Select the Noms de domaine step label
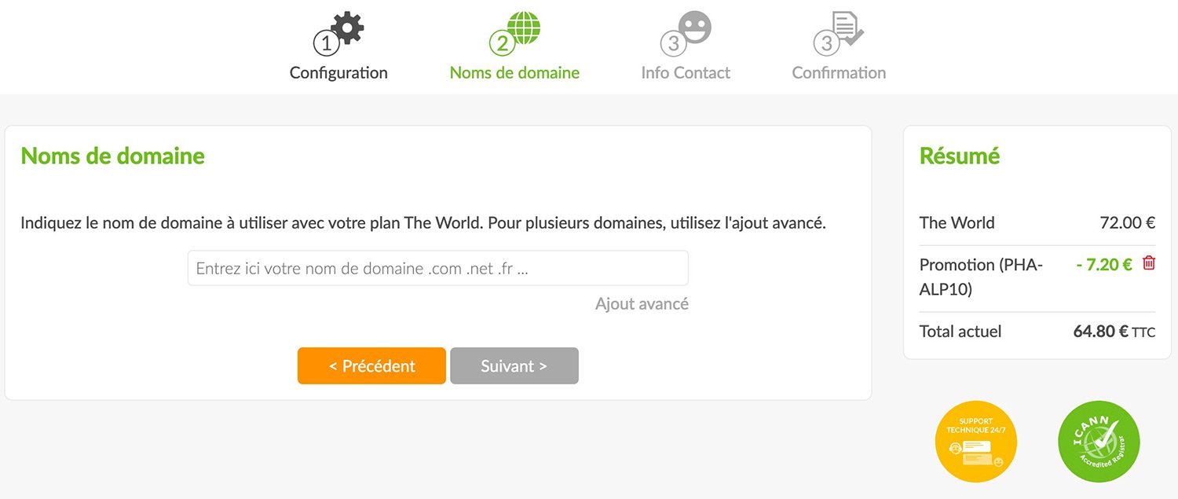Screen dimensions: 1178x499 [514, 73]
